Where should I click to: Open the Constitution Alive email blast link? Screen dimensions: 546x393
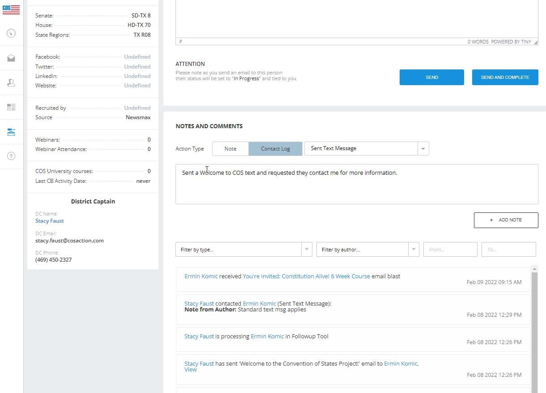point(306,276)
